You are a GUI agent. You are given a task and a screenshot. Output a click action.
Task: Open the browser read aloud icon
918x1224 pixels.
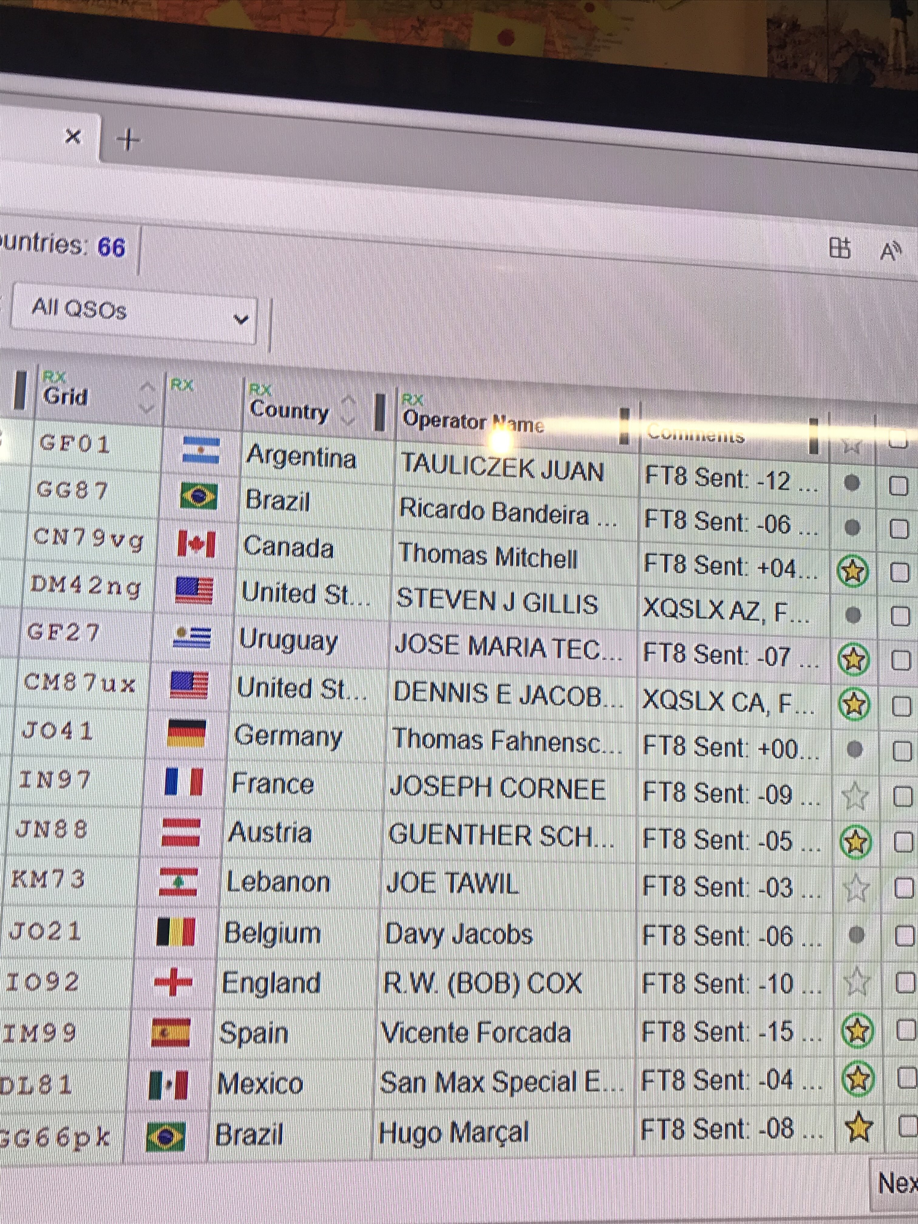(x=890, y=251)
